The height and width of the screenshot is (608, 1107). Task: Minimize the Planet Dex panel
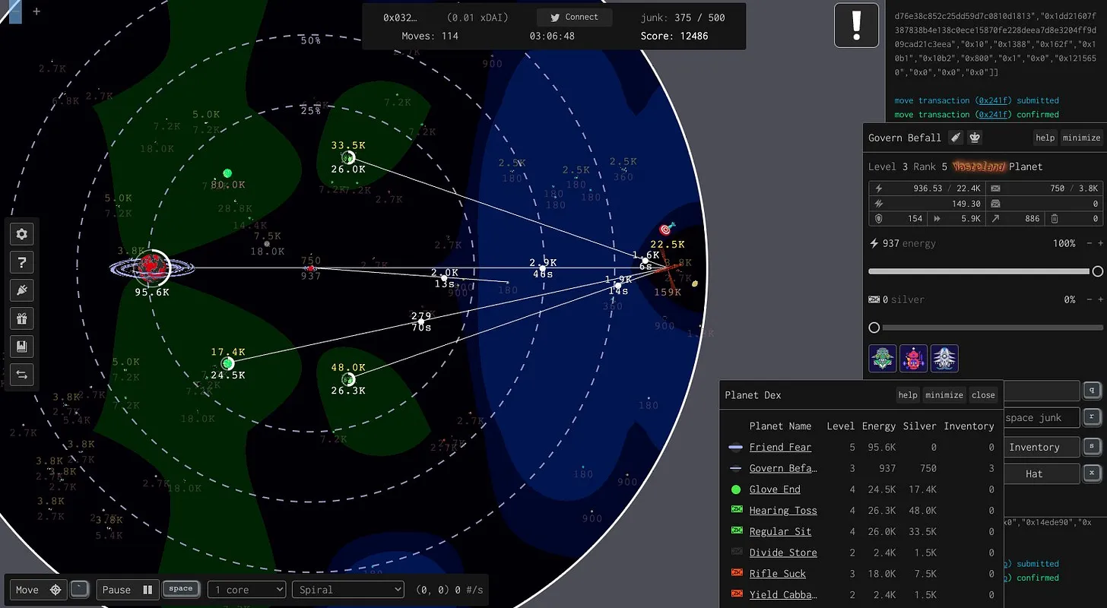944,395
